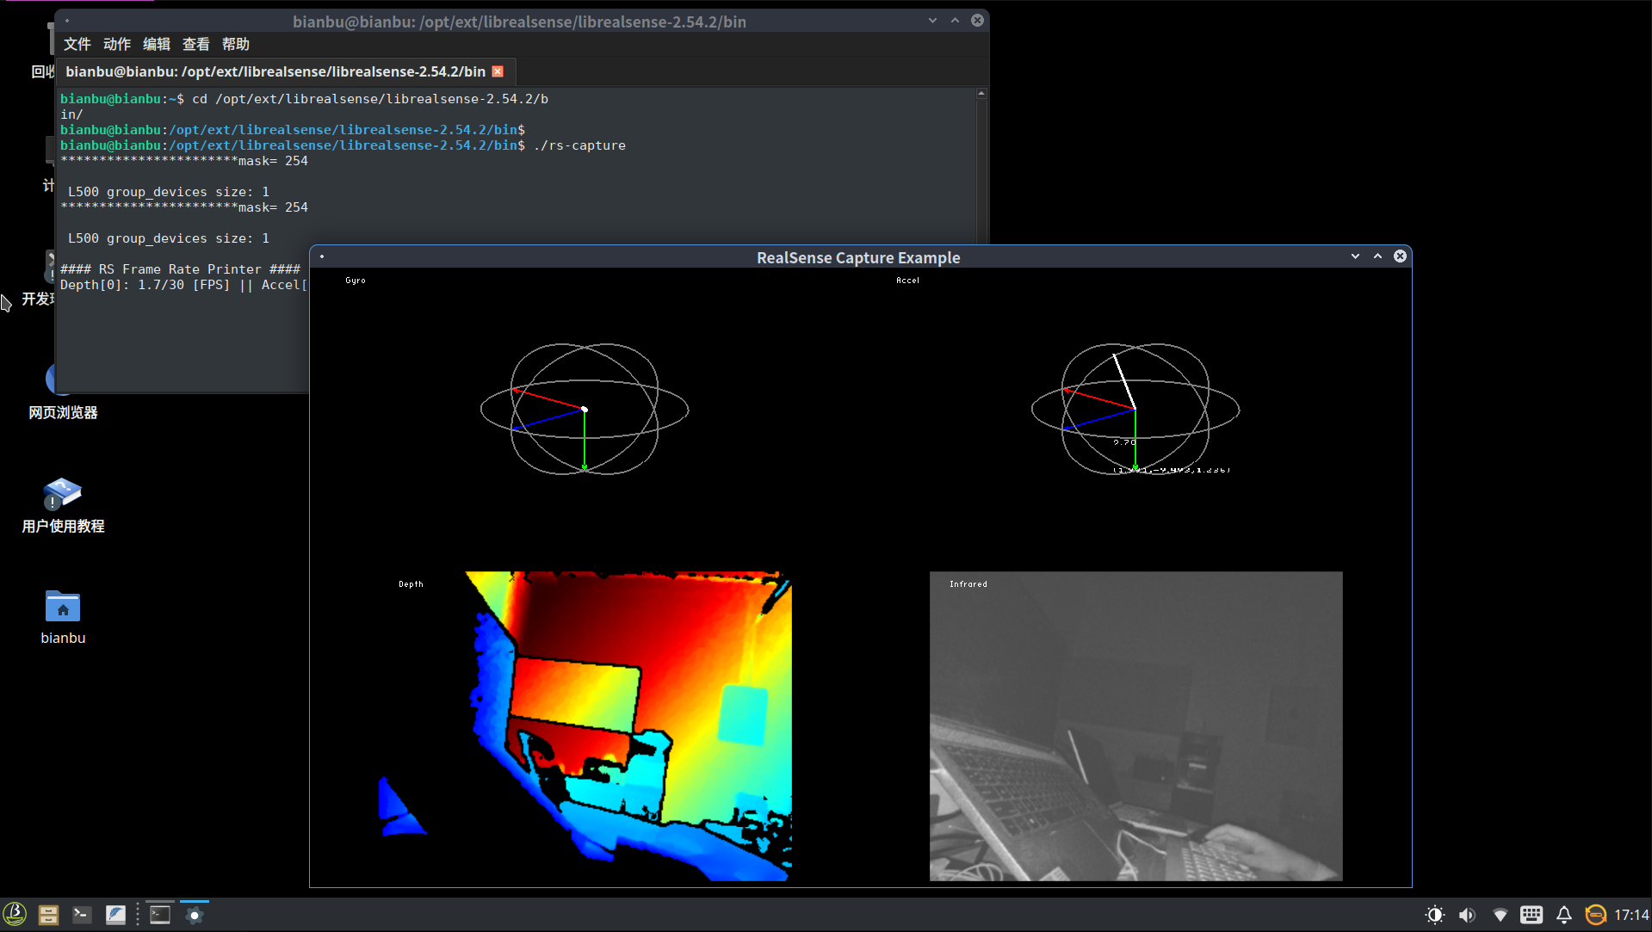Open the 编辑 menu in terminal
The height and width of the screenshot is (932, 1652).
[156, 44]
